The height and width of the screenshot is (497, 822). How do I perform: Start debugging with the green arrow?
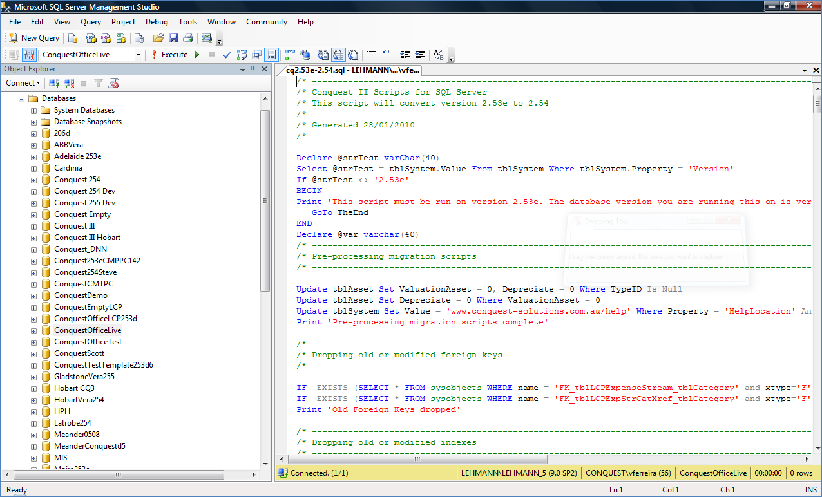pos(197,55)
